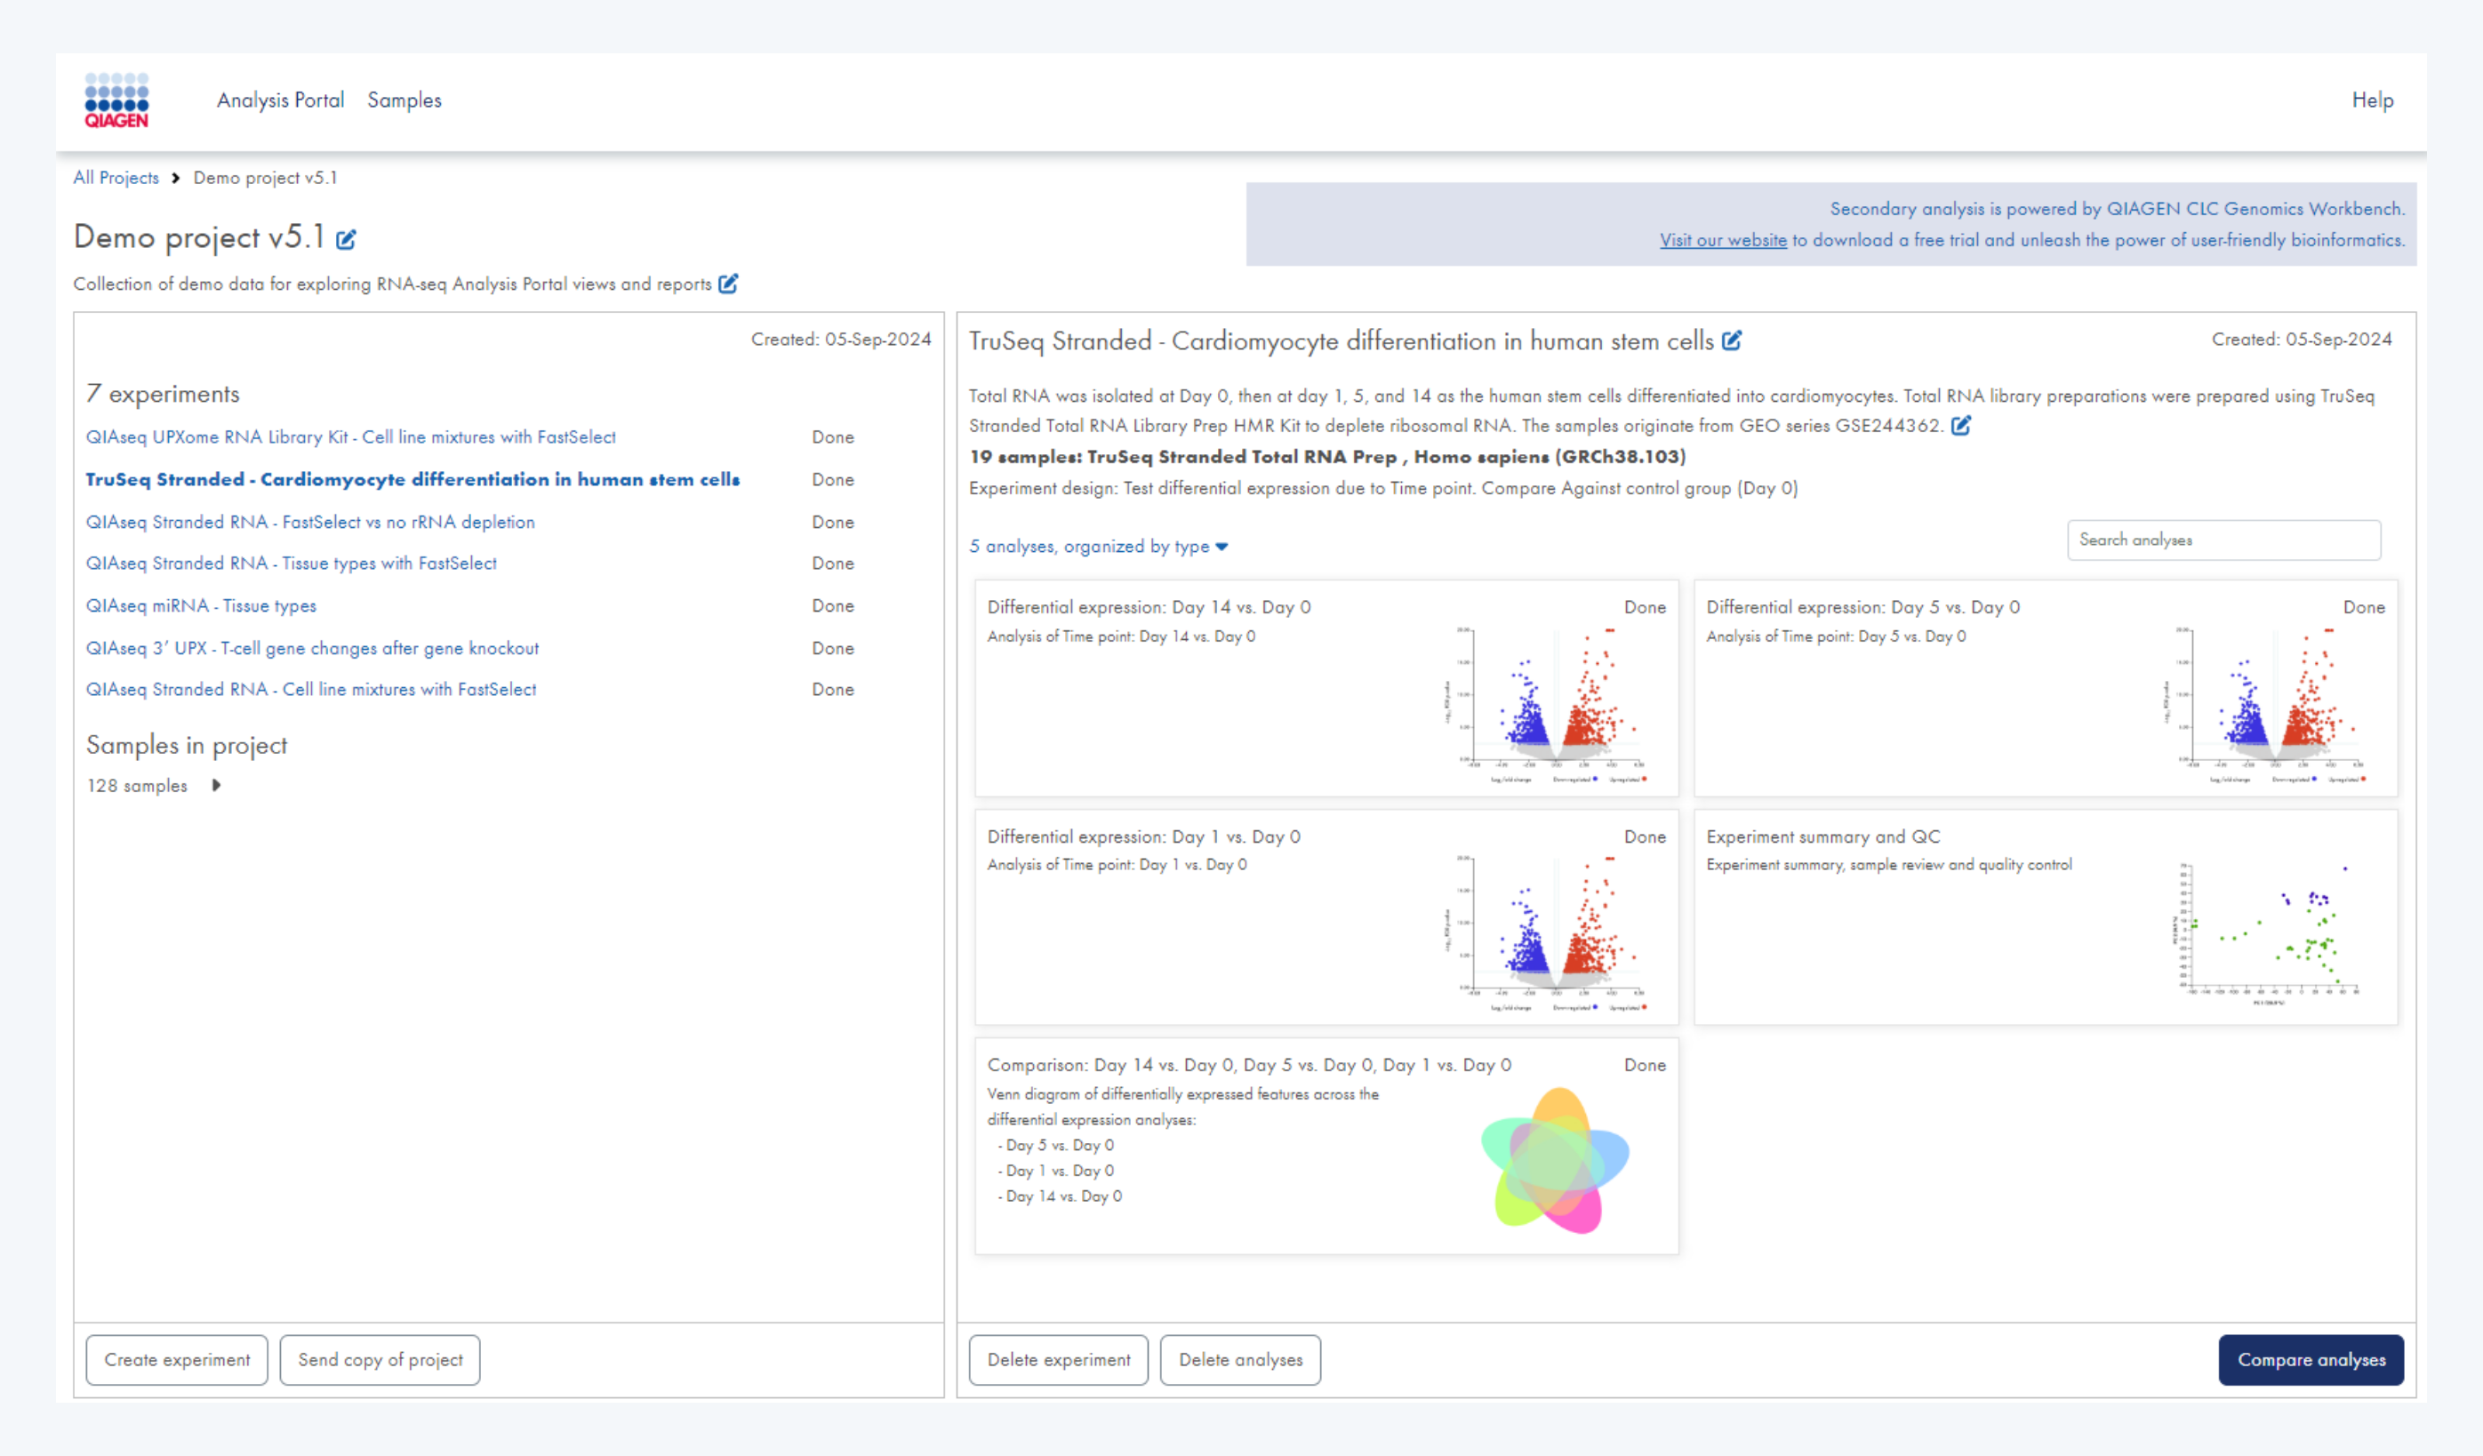Edit the TruSeq Stranded experiment title

click(x=1731, y=340)
